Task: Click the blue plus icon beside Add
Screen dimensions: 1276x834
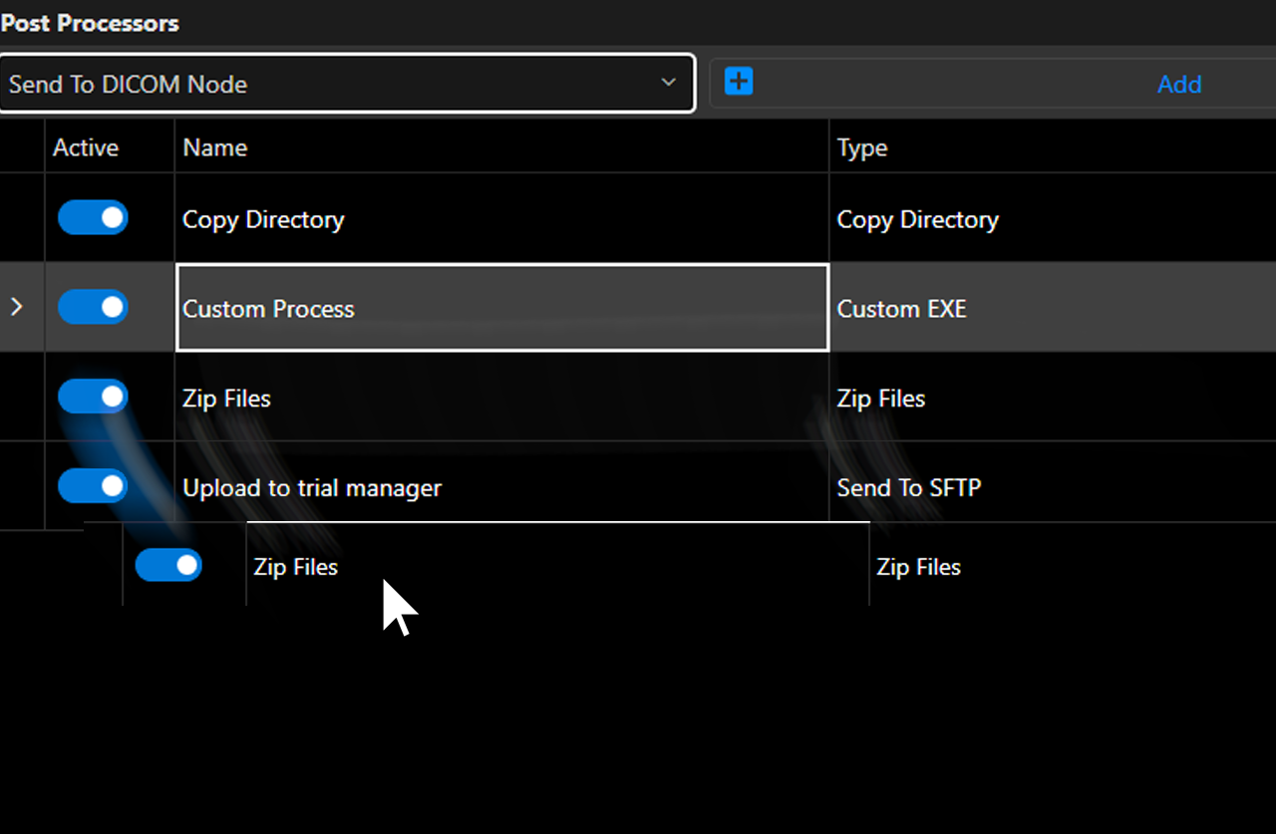Action: [739, 82]
